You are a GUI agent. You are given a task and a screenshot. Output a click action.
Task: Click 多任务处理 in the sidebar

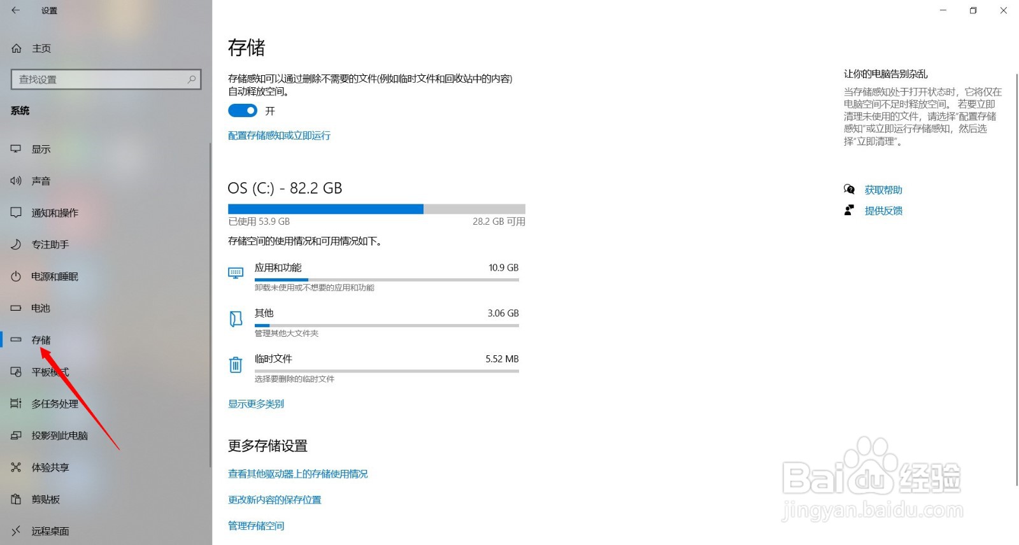click(55, 404)
